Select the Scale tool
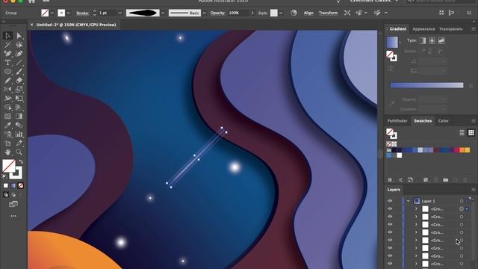 (19, 90)
